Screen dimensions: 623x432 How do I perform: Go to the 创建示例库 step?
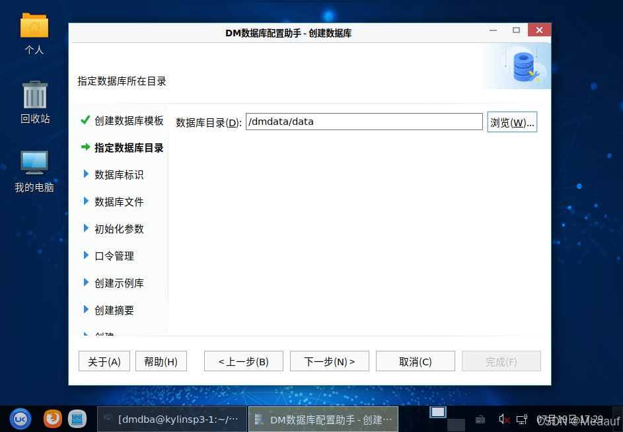click(119, 283)
